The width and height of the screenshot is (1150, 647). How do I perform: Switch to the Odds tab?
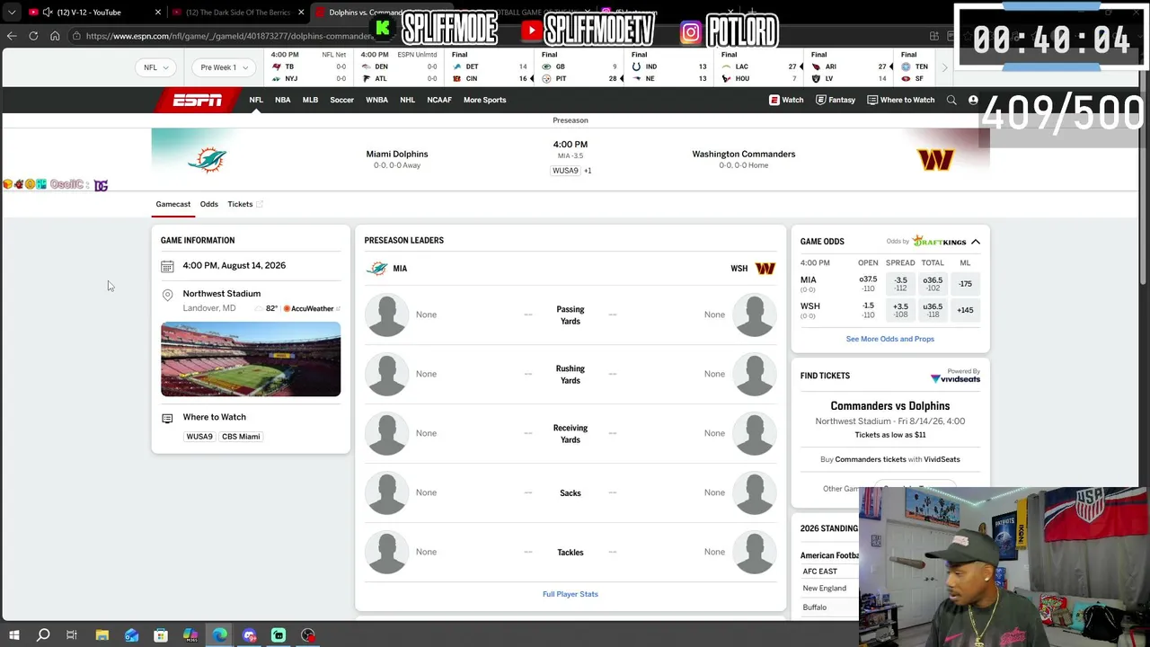click(x=209, y=204)
